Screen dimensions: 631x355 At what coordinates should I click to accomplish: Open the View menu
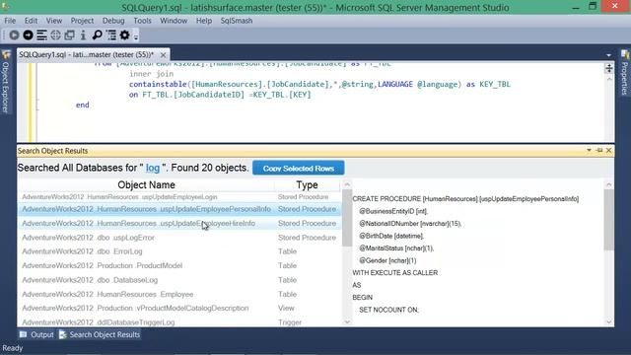(54, 21)
